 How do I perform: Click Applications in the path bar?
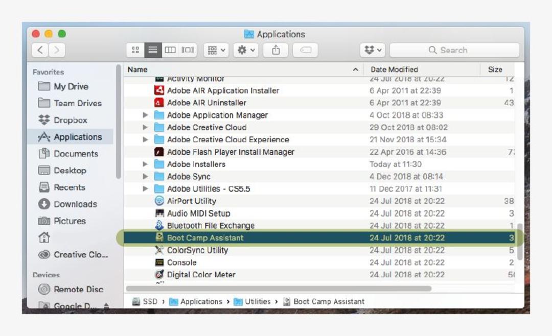[196, 302]
